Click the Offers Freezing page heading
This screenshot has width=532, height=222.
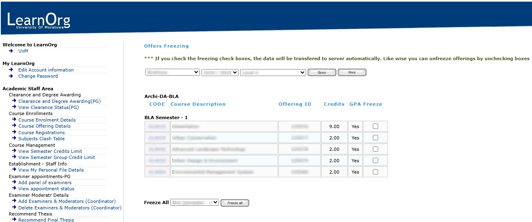coord(166,46)
